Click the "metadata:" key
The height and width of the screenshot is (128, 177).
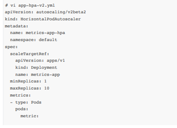(x=14, y=26)
